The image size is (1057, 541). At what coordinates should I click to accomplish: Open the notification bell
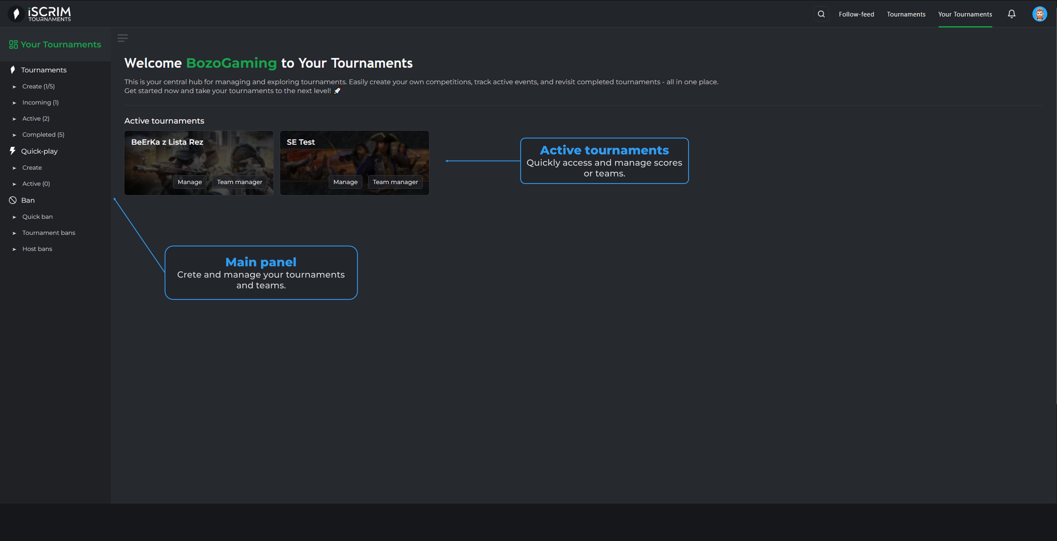tap(1012, 13)
